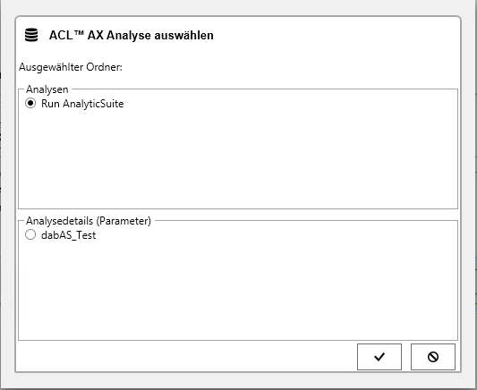This screenshot has width=477, height=390.
Task: Click empty space inside the Analysen list
Action: pos(238,158)
